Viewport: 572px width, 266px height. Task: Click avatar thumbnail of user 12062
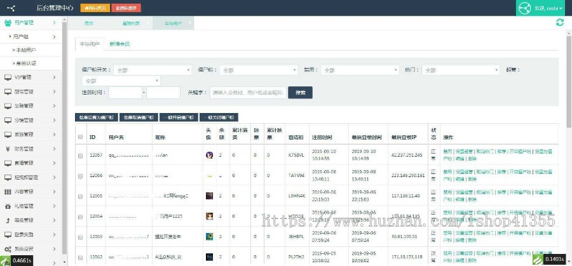(209, 257)
